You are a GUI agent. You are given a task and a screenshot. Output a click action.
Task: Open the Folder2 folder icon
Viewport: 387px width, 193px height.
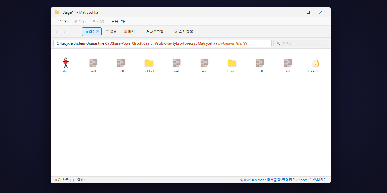click(x=232, y=63)
